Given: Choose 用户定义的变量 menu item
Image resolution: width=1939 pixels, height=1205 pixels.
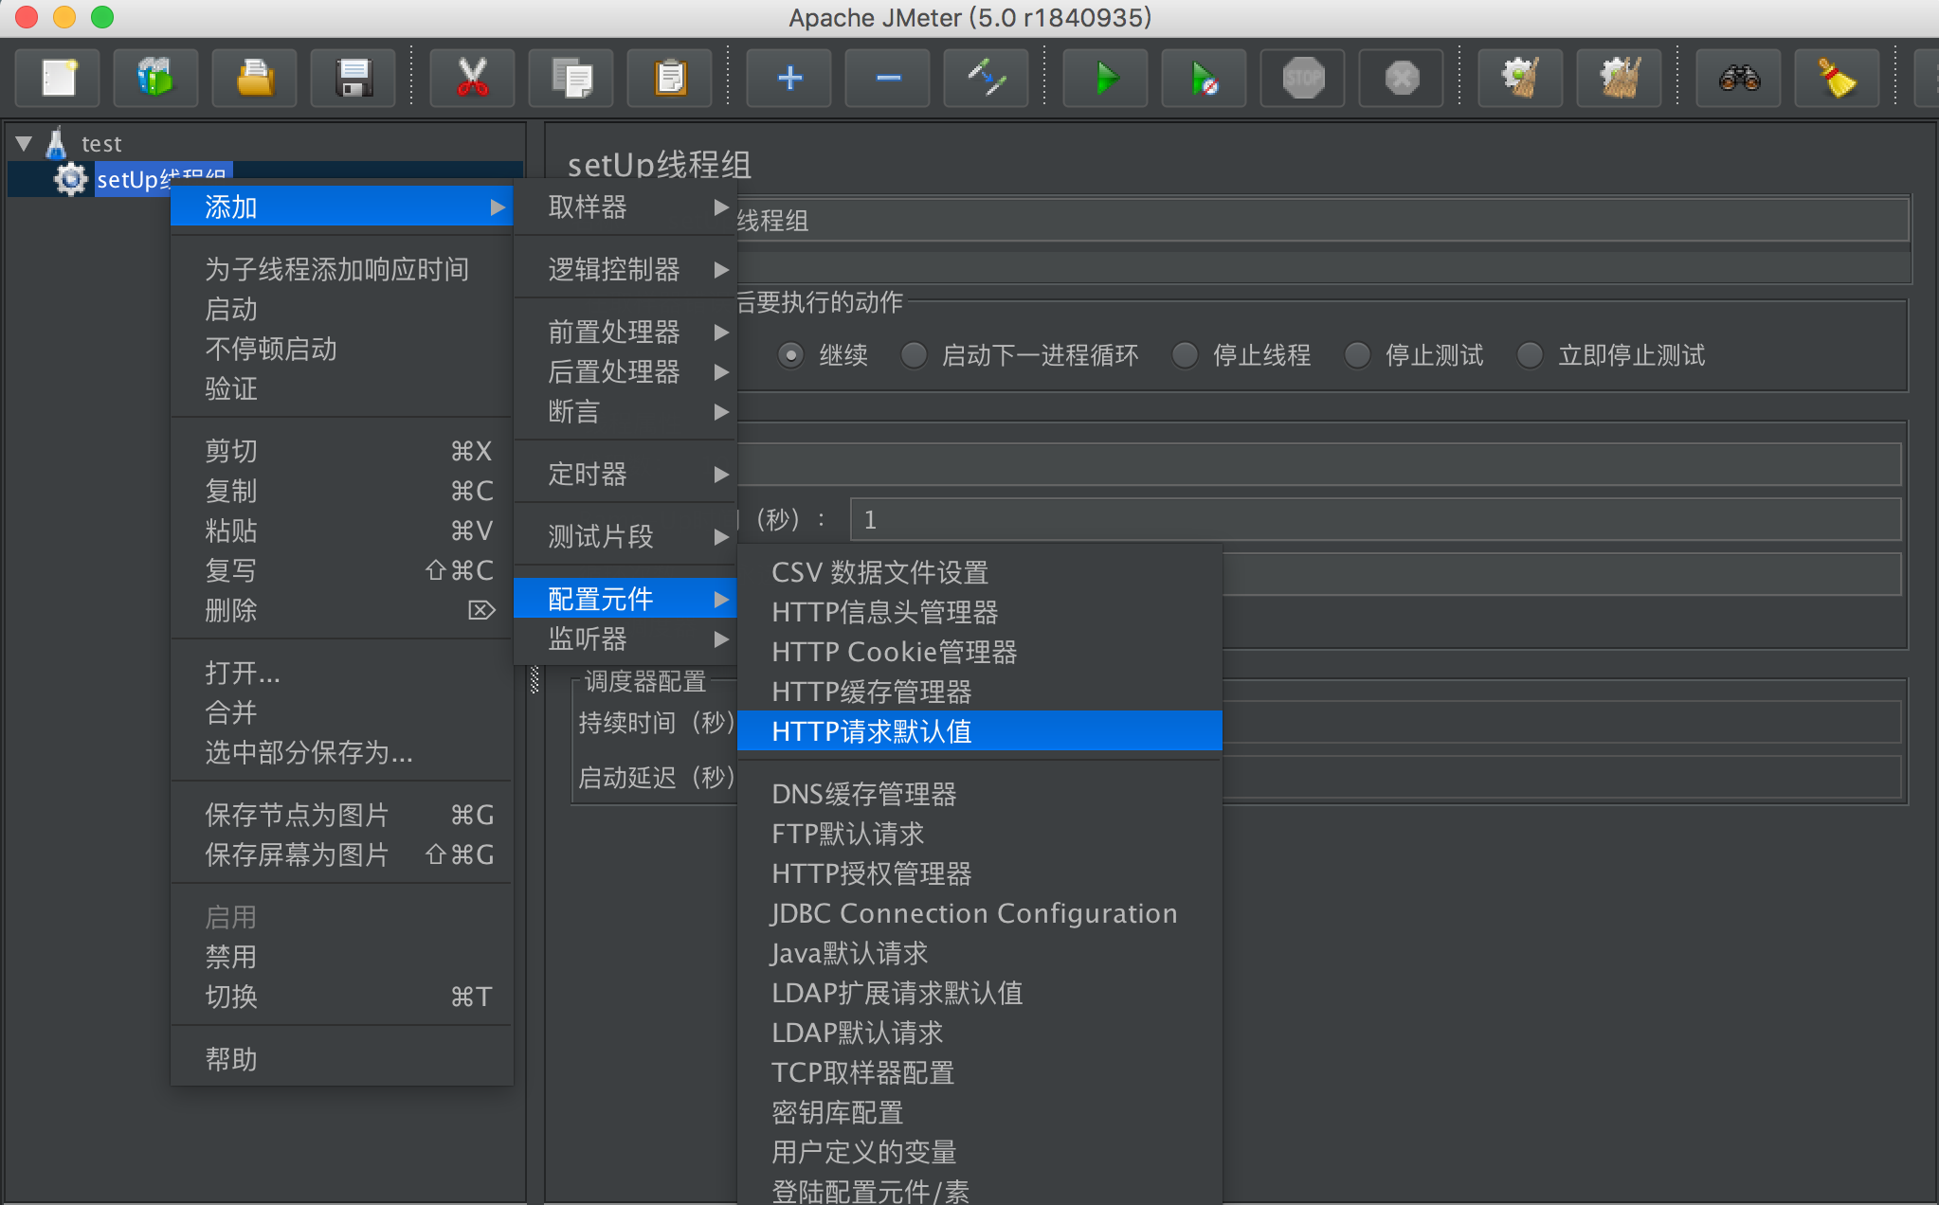Looking at the screenshot, I should (980, 1152).
